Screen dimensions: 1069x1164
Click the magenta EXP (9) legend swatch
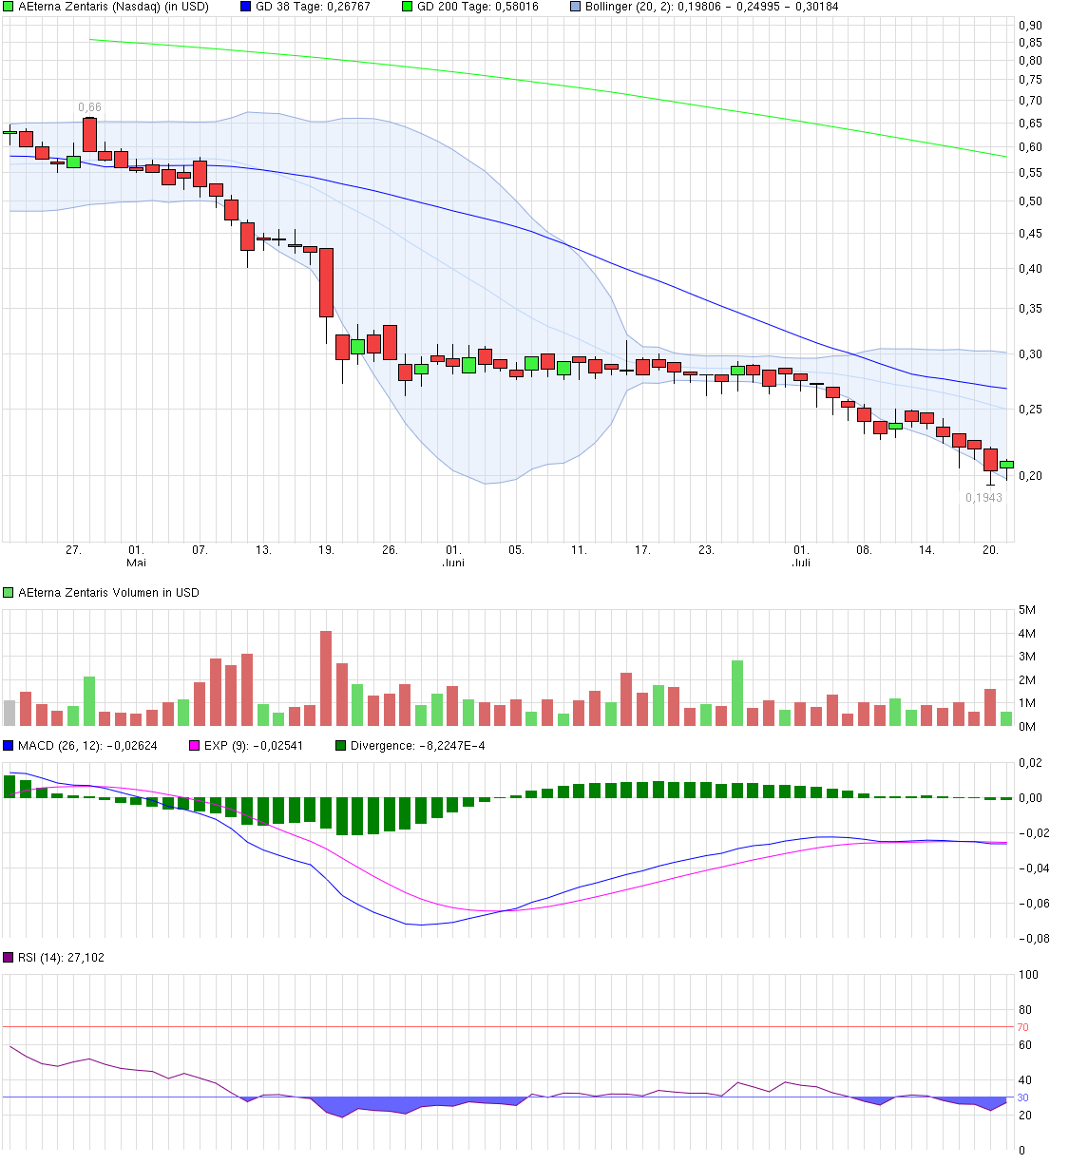click(x=195, y=746)
